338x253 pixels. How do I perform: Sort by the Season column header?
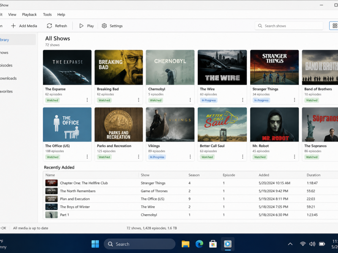click(x=194, y=175)
